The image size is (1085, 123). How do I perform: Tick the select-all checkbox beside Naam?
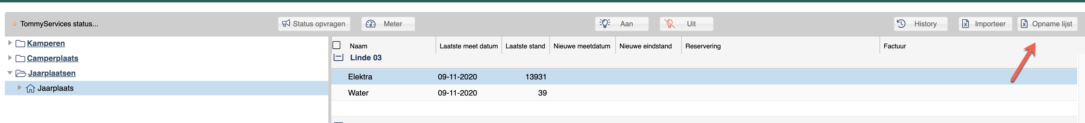pyautogui.click(x=336, y=45)
